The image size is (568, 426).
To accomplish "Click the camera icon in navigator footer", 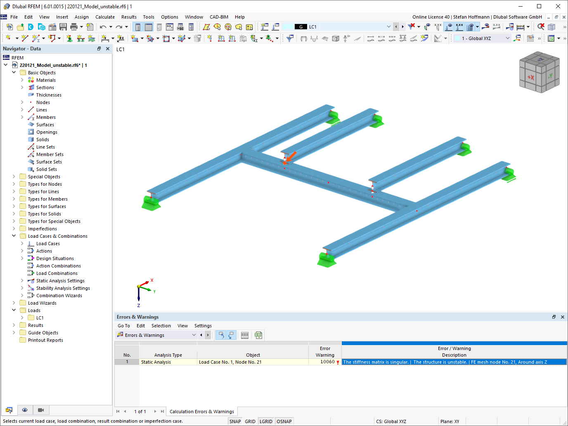I will pos(40,409).
